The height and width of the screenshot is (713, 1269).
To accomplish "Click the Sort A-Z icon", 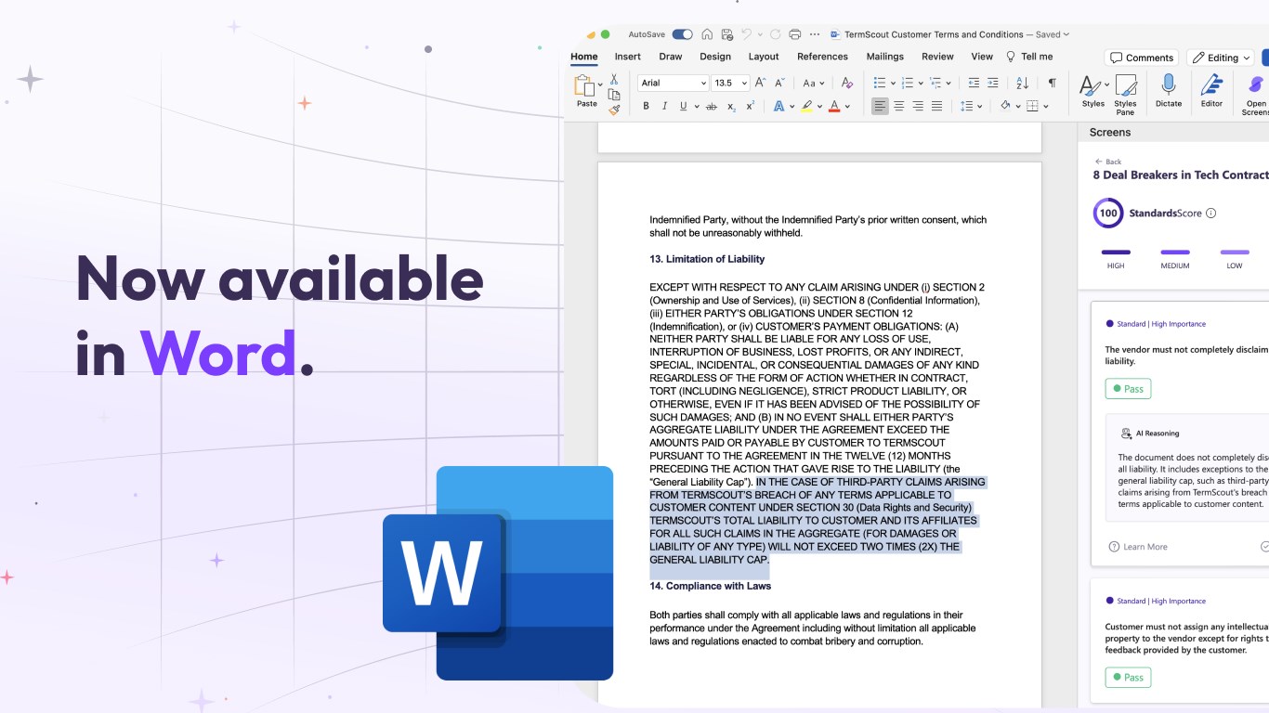I will click(1023, 83).
